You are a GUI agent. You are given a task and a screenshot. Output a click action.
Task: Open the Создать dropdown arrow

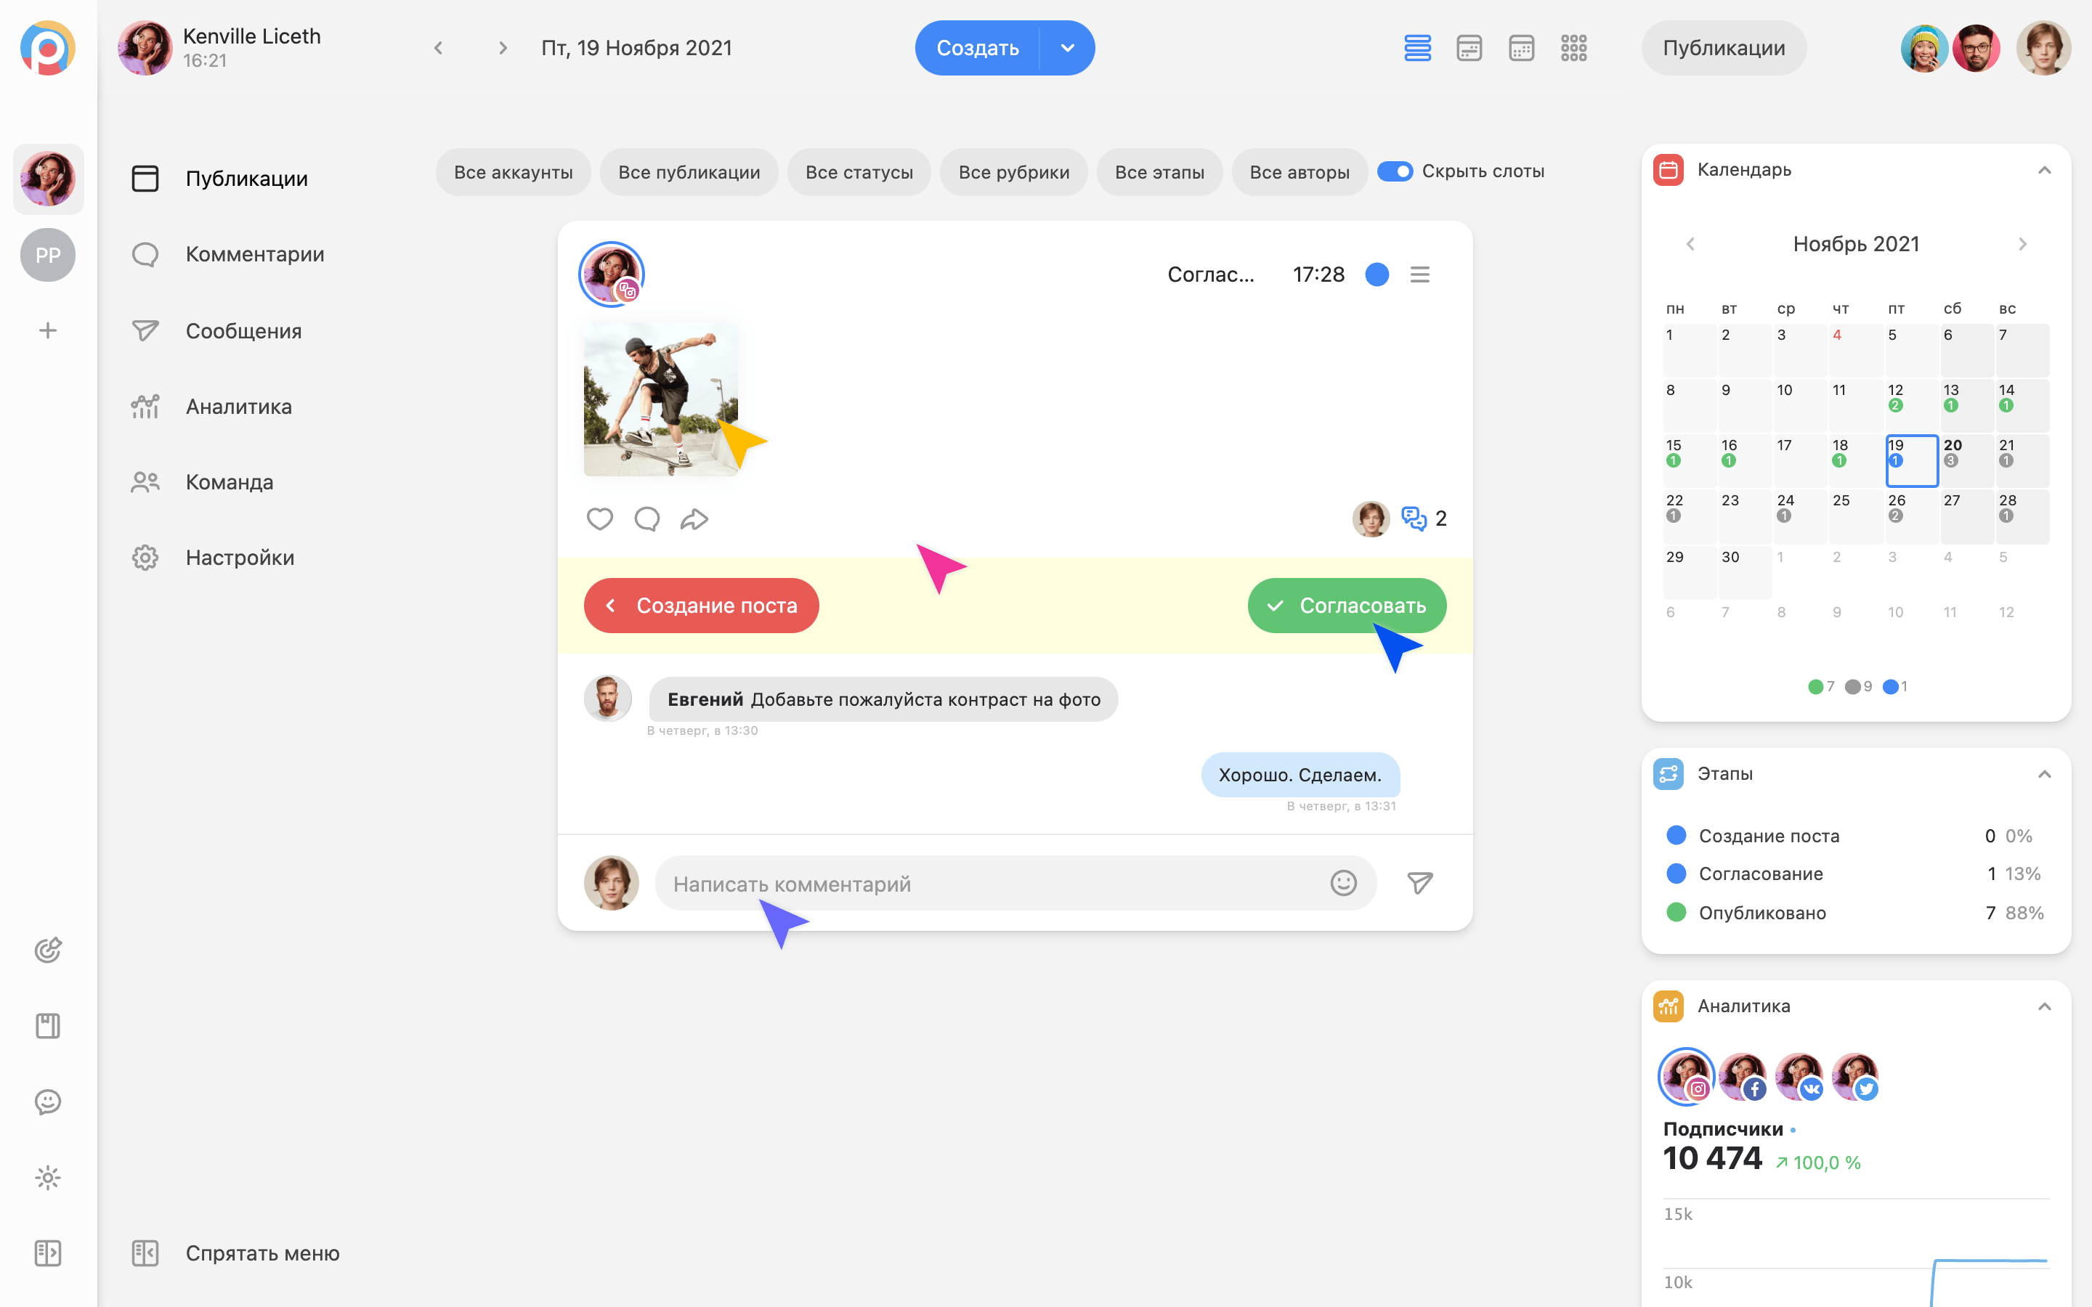1068,49
